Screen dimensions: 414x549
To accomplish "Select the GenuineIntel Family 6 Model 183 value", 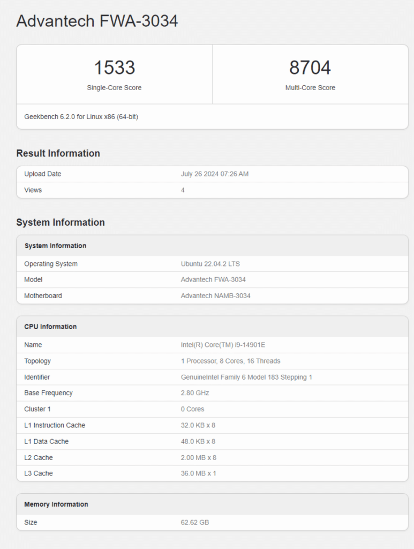I will (x=246, y=377).
